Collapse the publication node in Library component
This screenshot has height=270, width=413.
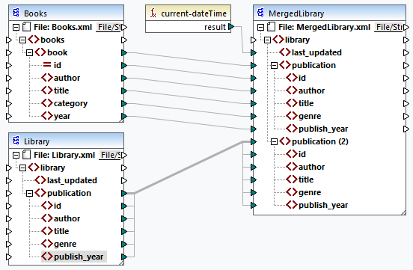[x=29, y=194]
